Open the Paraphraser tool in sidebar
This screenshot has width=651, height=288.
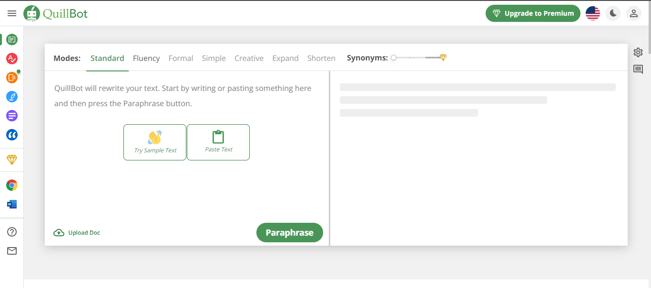pos(12,40)
